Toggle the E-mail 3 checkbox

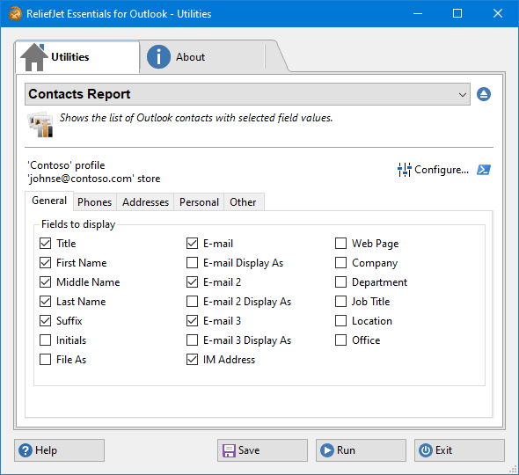[193, 321]
